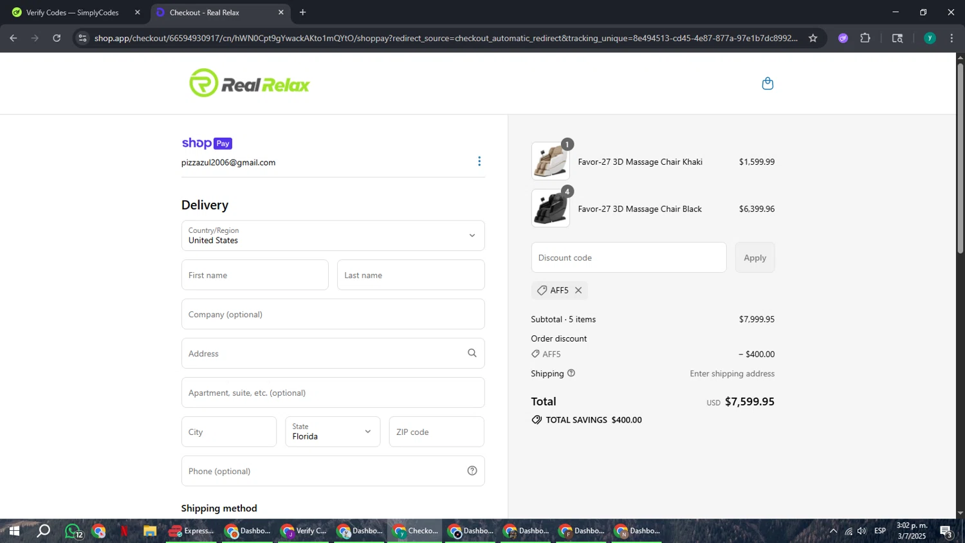Click the browser address bar URL
Screen dimensions: 965x543
pos(446,38)
